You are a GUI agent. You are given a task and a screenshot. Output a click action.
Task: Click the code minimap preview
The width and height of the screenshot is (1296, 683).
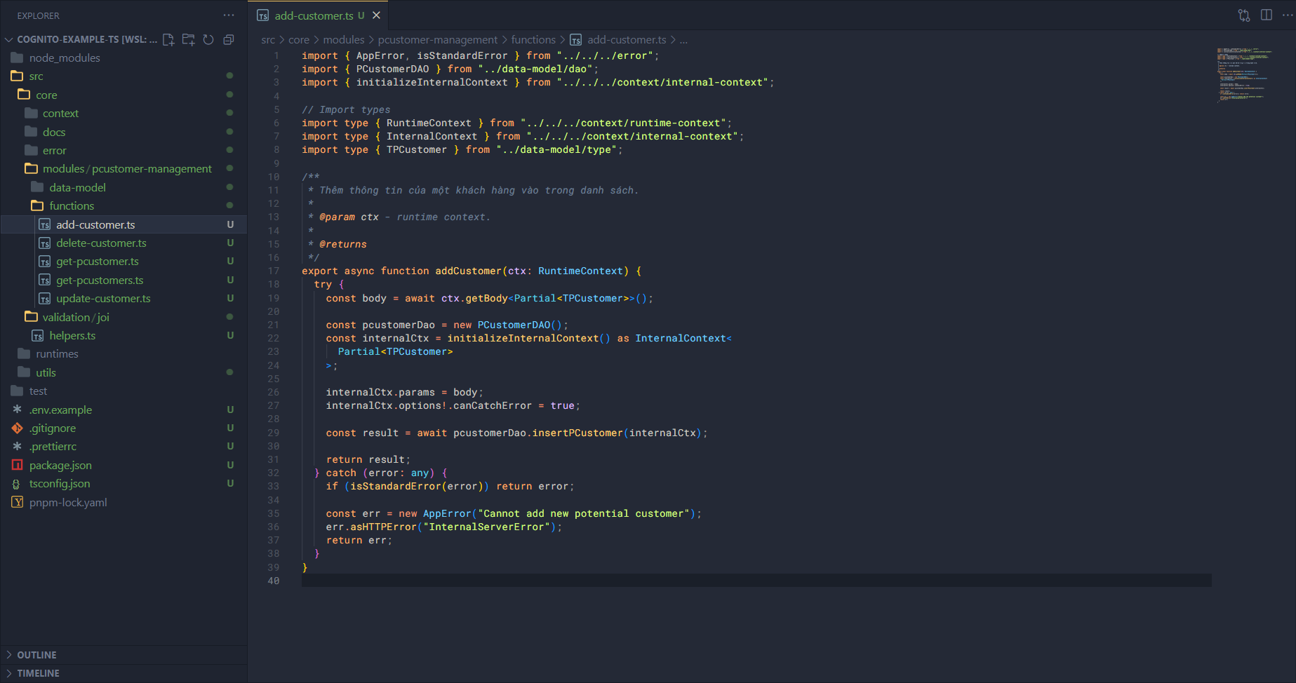coord(1244,74)
